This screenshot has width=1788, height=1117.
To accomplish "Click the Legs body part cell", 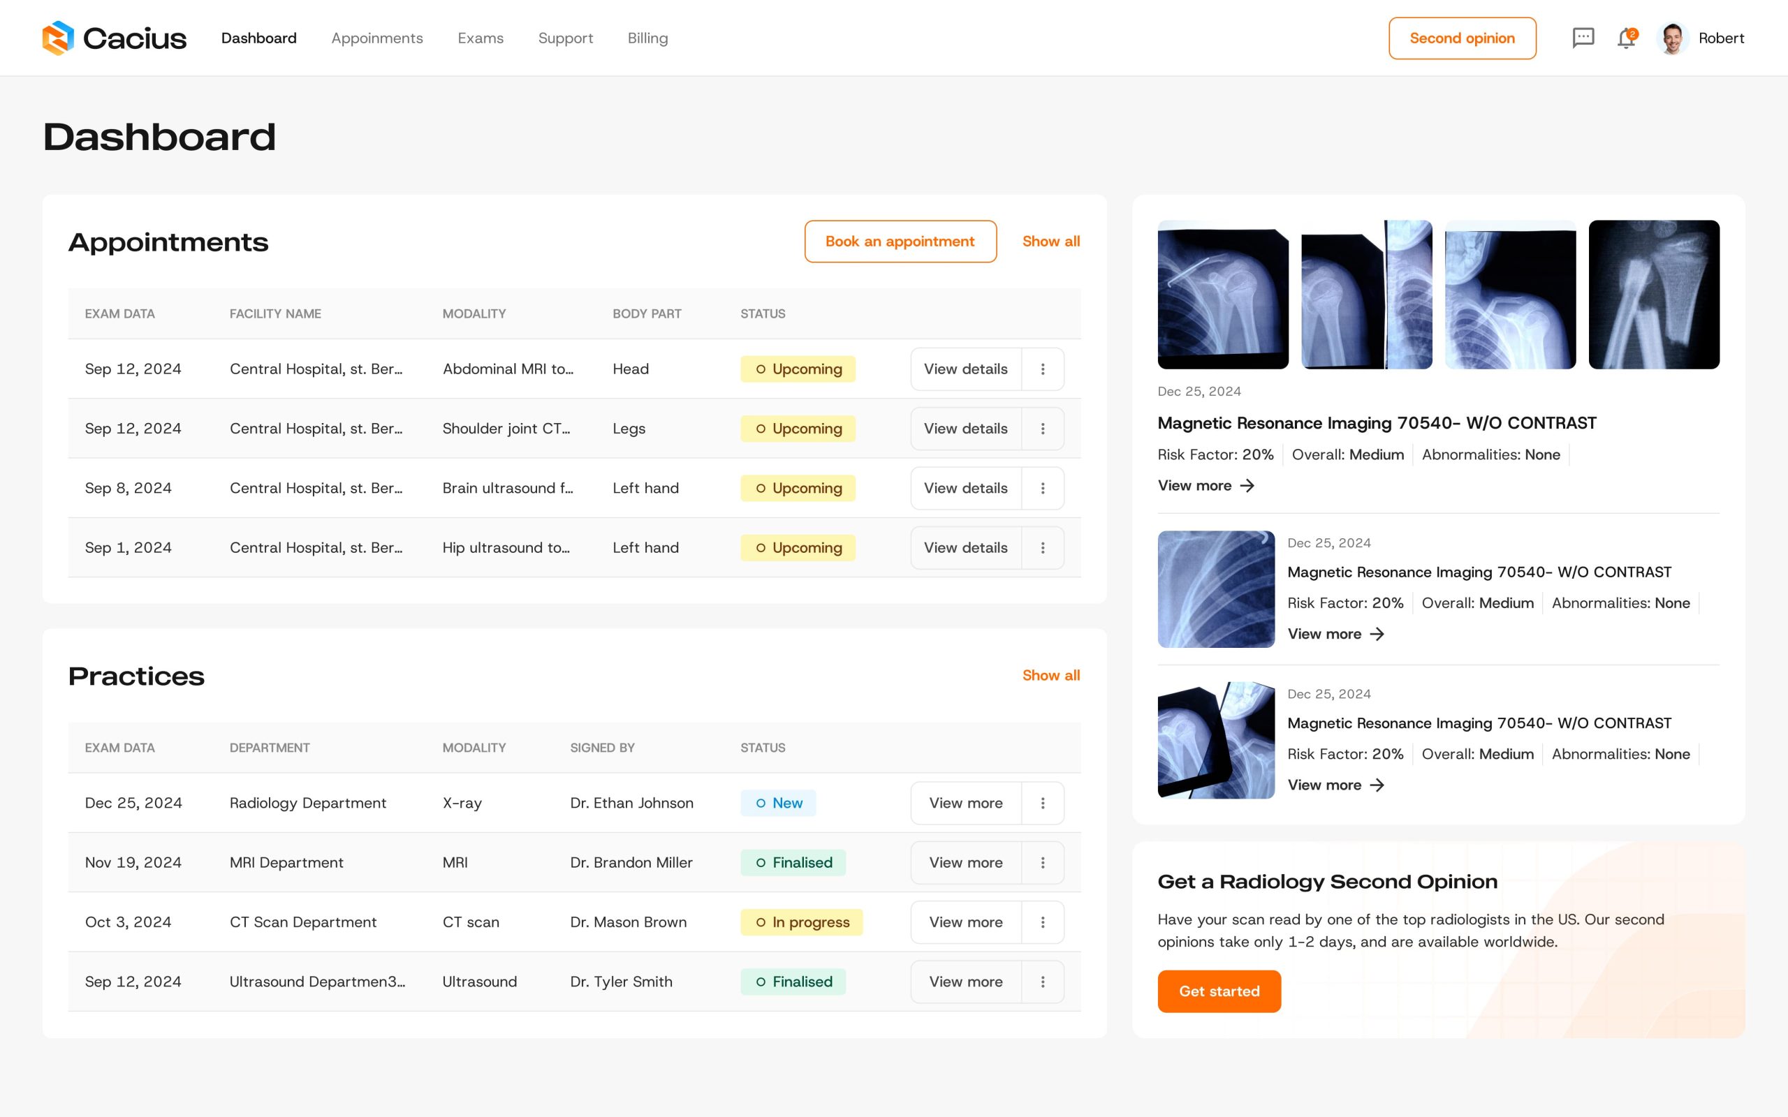I will point(629,429).
